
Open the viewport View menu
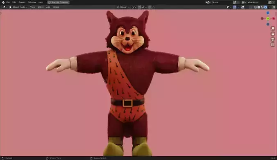pos(32,7)
